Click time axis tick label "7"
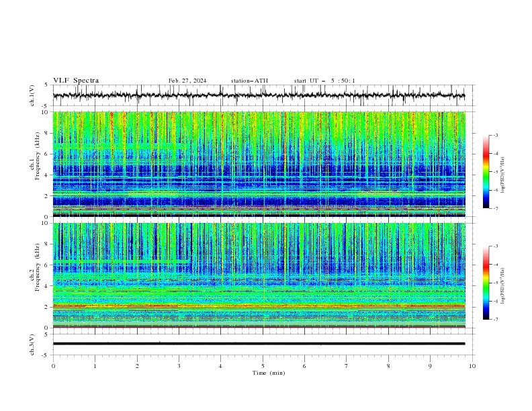The image size is (532, 411). tap(347, 366)
